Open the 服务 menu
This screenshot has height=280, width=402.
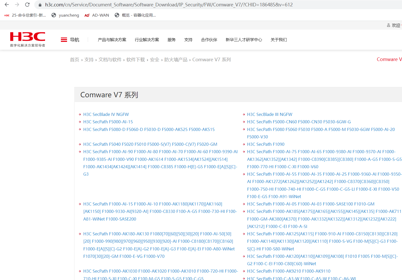click(172, 40)
